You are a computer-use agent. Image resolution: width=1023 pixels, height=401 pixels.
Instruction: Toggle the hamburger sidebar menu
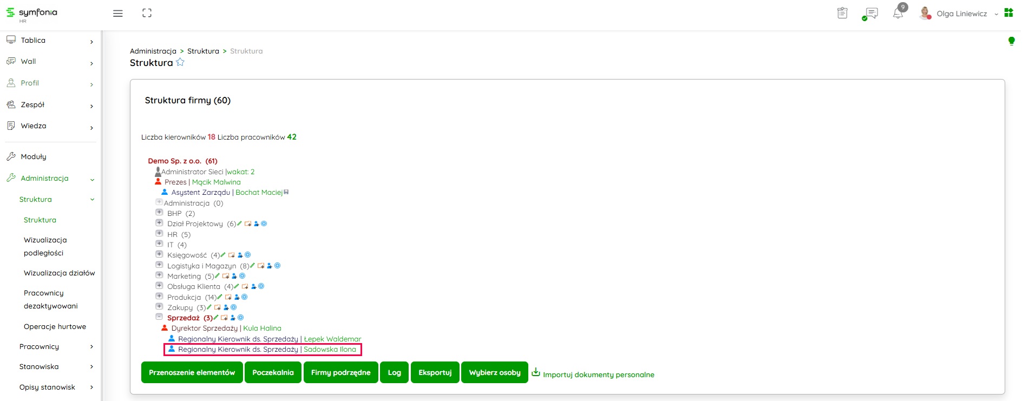pos(117,14)
